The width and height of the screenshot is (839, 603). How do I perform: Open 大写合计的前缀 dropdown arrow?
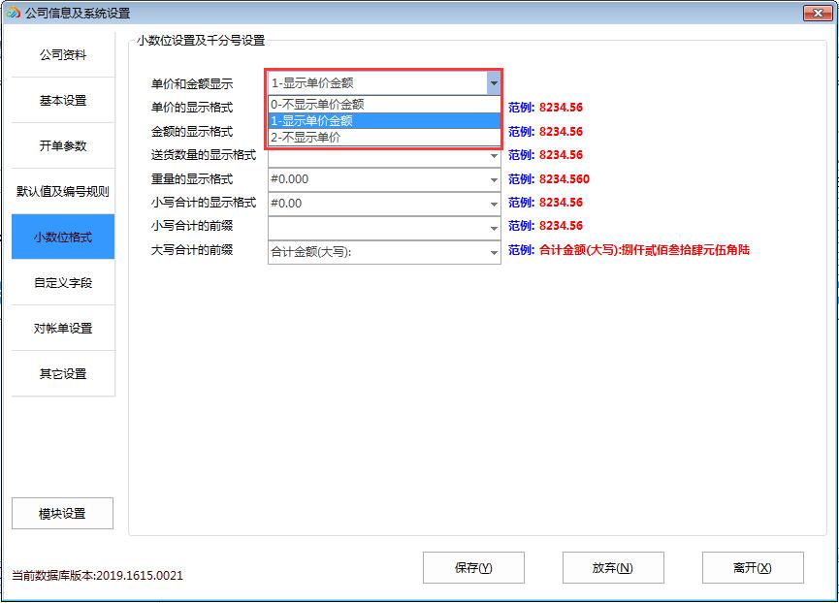click(494, 252)
